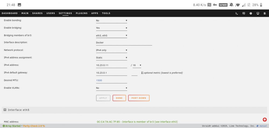
Task: Open the terminal icon in header
Action: 236,13
